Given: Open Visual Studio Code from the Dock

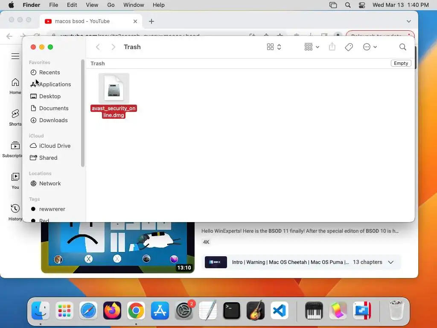Looking at the screenshot, I should (280, 310).
